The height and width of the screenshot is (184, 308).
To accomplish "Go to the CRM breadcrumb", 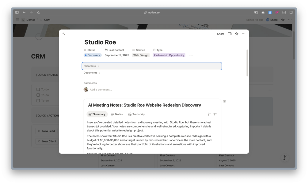I will pos(47,20).
